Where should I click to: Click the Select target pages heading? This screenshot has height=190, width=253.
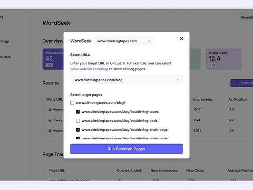coord(86,95)
